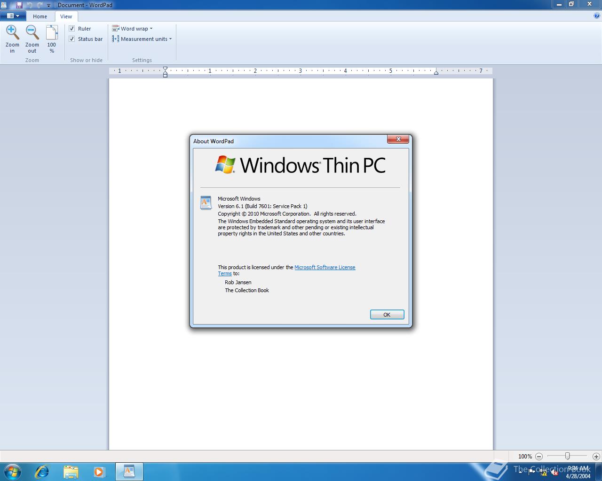Click the 'The Collection Book' organization text
The image size is (602, 481).
coord(247,290)
